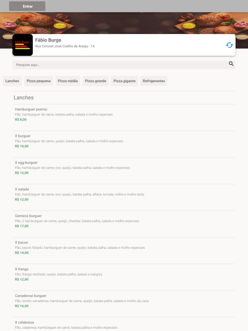248x331 pixels.
Task: Select the Pizza média category tab
Action: tap(68, 81)
